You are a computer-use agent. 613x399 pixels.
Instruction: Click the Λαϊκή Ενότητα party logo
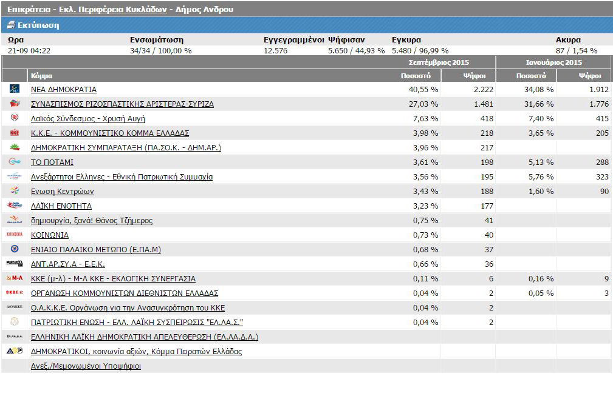pyautogui.click(x=15, y=205)
